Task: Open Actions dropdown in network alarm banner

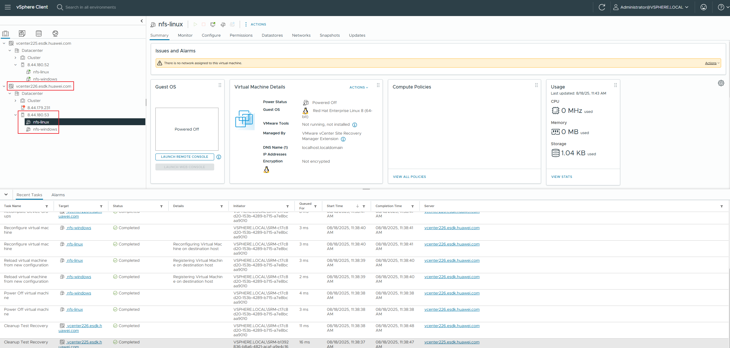Action: point(712,63)
